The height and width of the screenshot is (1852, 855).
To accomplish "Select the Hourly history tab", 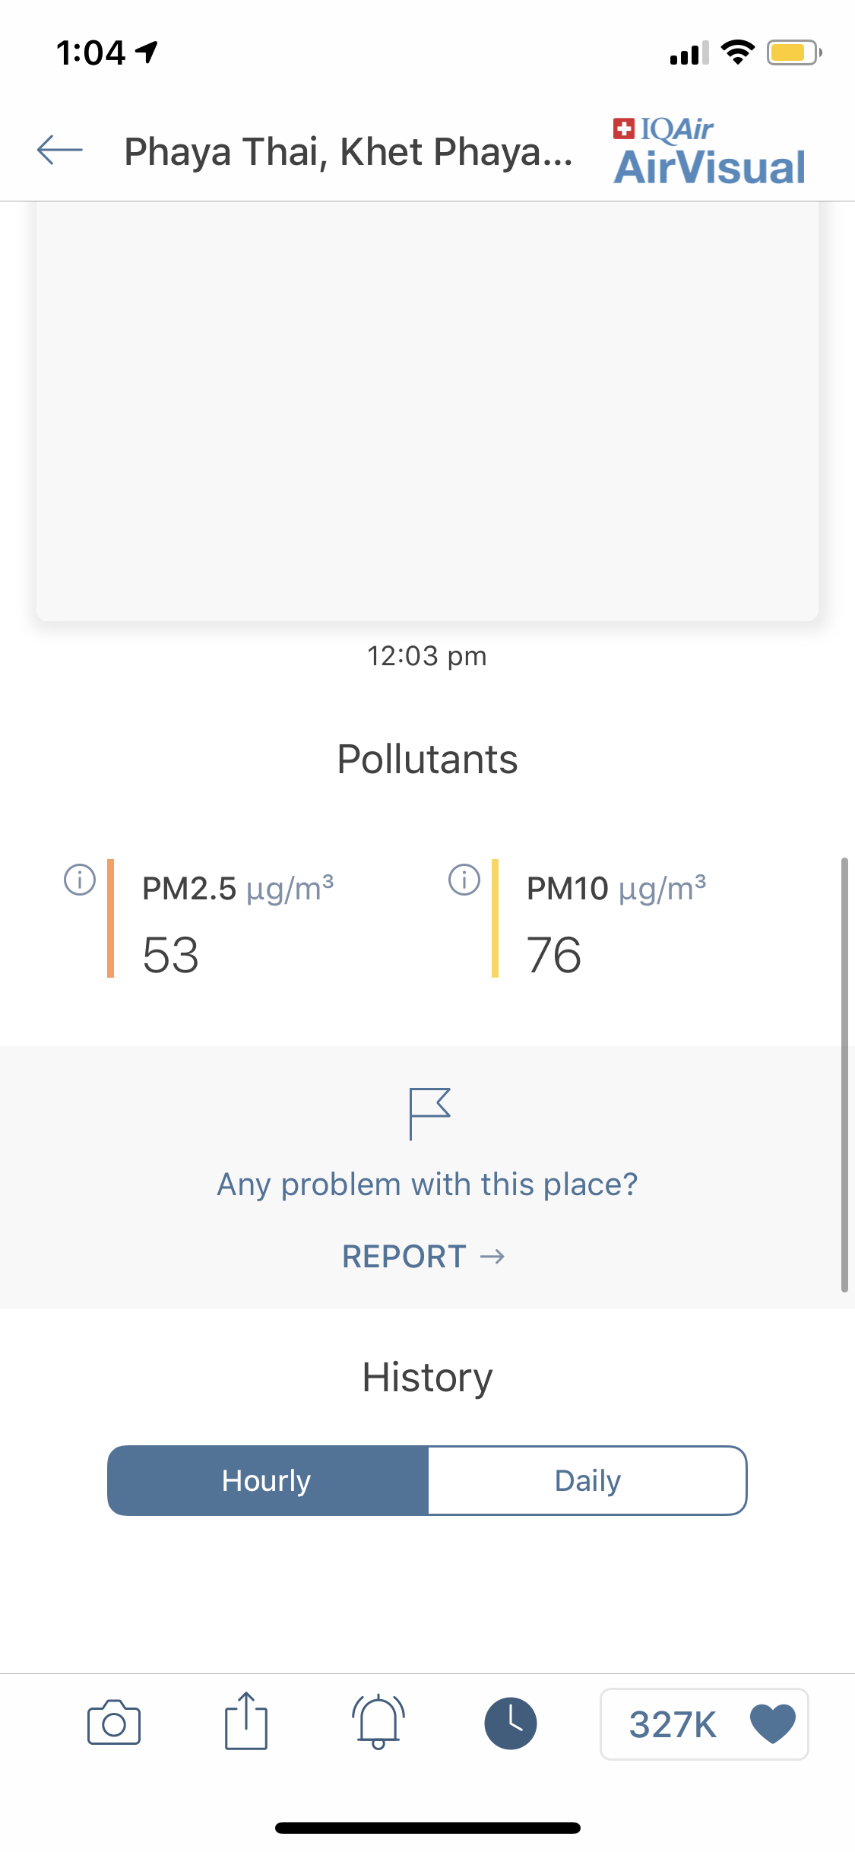I will pyautogui.click(x=268, y=1480).
